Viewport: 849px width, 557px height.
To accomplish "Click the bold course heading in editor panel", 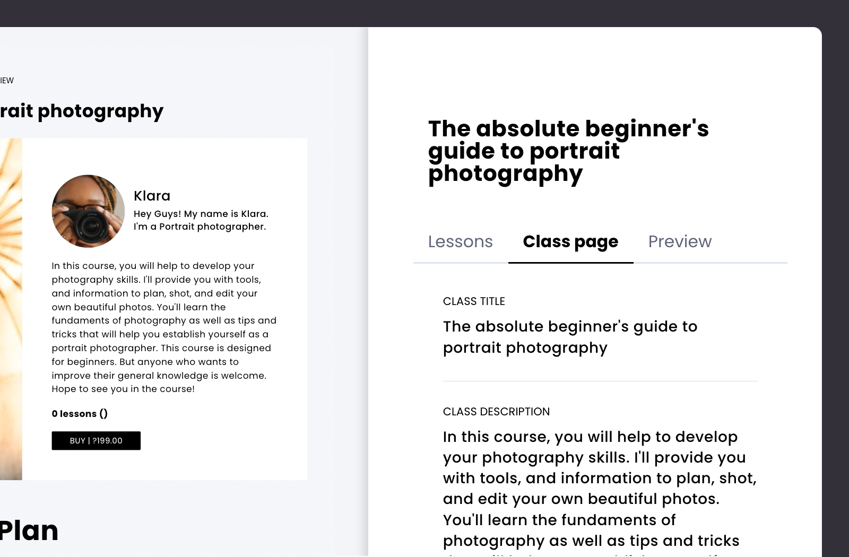I will coord(568,151).
